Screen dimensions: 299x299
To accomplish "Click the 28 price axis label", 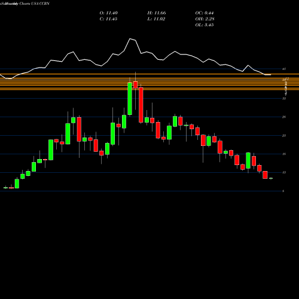I will [x=284, y=117].
